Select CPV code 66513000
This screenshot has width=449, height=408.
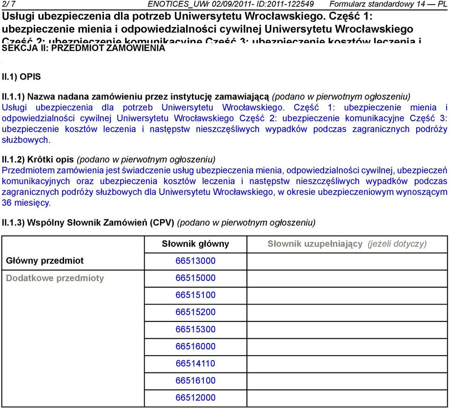pos(196,261)
